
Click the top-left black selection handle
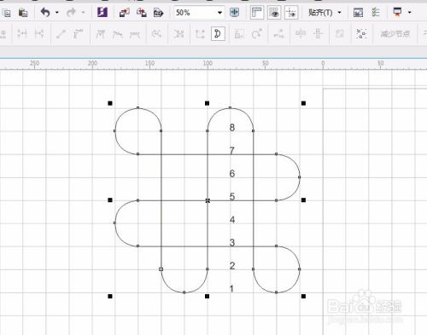[x=110, y=103]
